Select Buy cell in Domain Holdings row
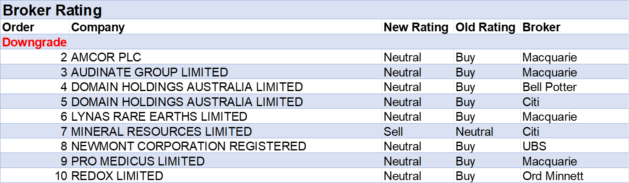The height and width of the screenshot is (183, 629). coord(465,102)
